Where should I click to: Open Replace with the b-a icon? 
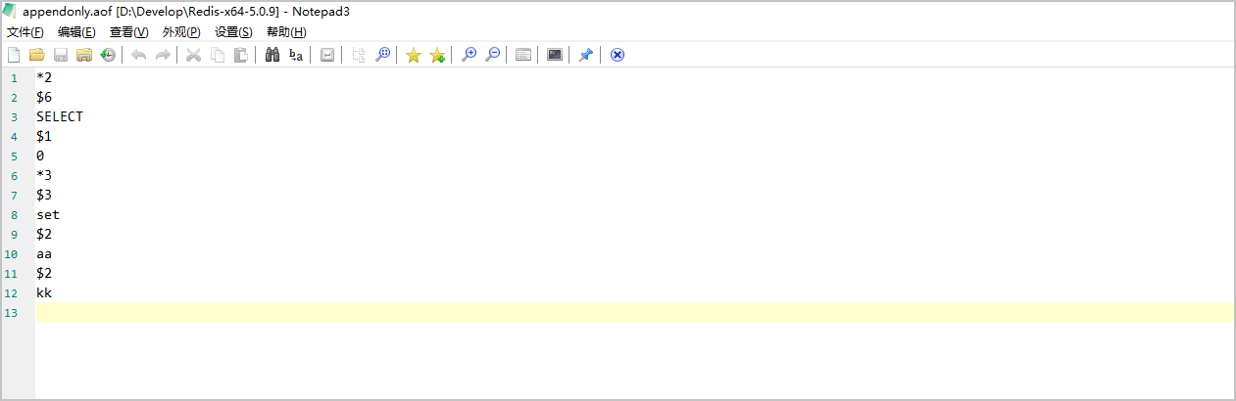(296, 55)
